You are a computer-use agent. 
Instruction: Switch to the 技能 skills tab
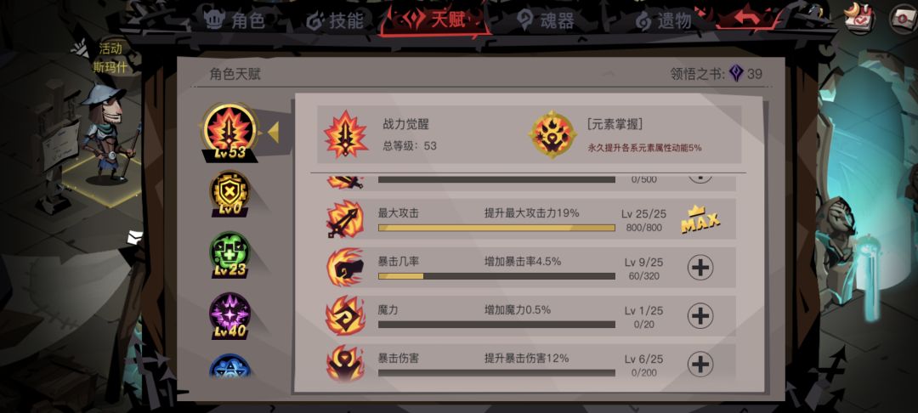336,20
